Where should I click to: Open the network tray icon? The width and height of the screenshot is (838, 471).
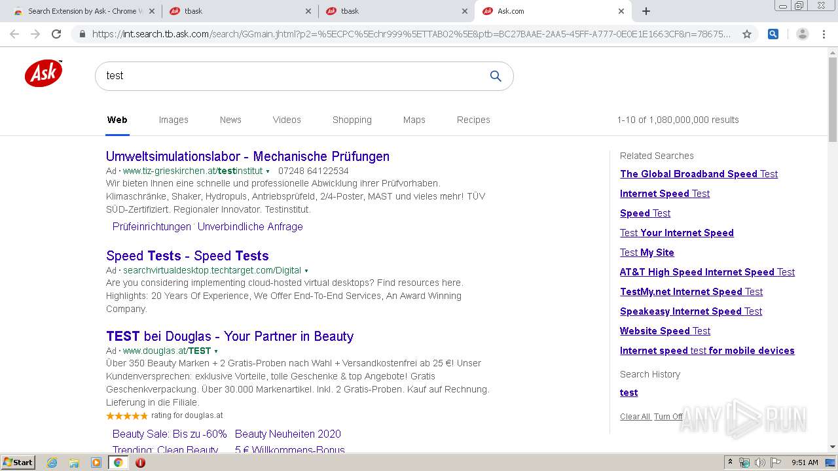744,462
